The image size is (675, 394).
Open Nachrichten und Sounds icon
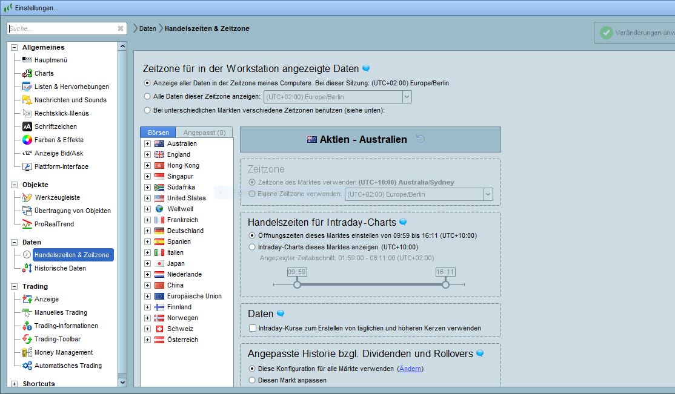coord(27,100)
